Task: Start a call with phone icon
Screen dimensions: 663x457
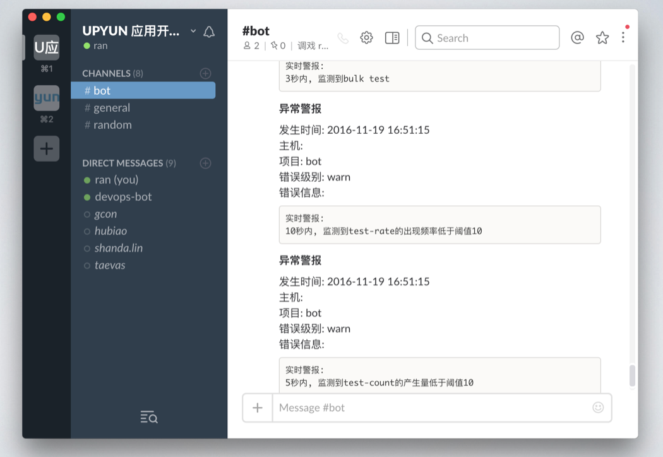Action: click(343, 39)
